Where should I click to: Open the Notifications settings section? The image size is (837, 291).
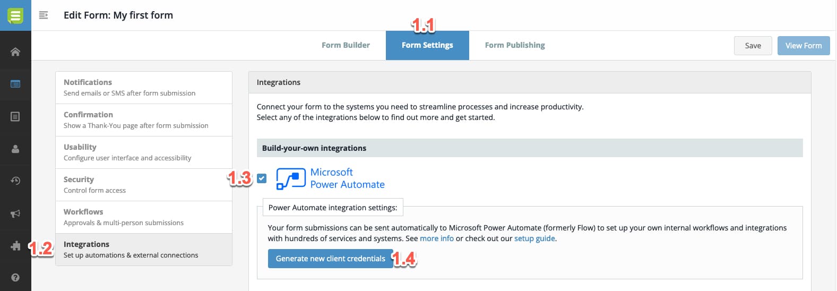[143, 88]
